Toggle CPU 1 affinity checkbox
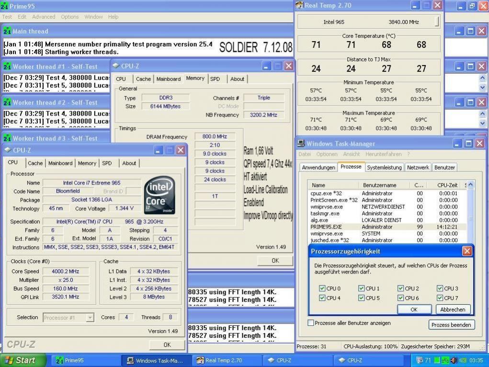Screen dimensions: 489x367 coord(362,288)
